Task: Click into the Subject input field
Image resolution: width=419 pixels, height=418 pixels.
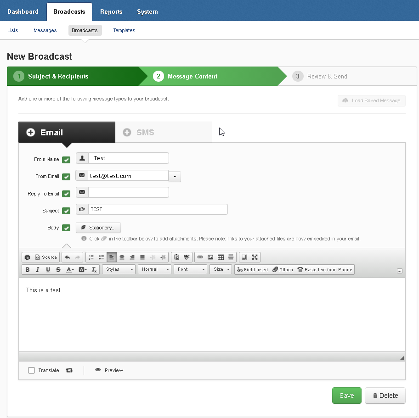Action: 158,209
